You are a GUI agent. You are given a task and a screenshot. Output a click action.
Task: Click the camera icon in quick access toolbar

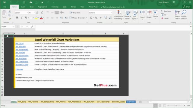31,2
